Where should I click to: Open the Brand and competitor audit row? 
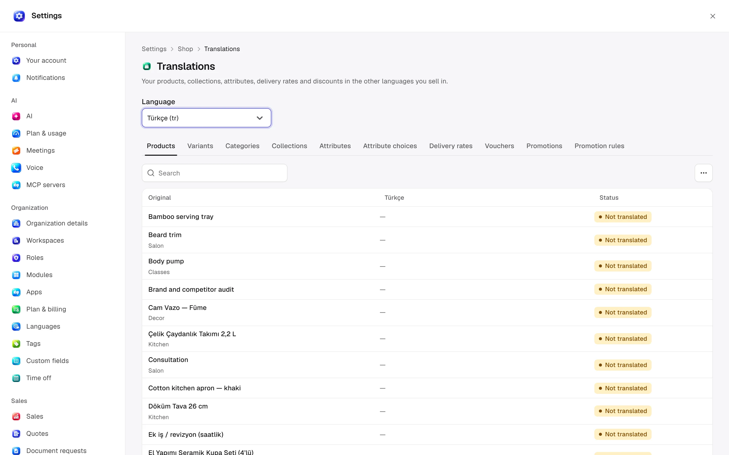tap(427, 289)
